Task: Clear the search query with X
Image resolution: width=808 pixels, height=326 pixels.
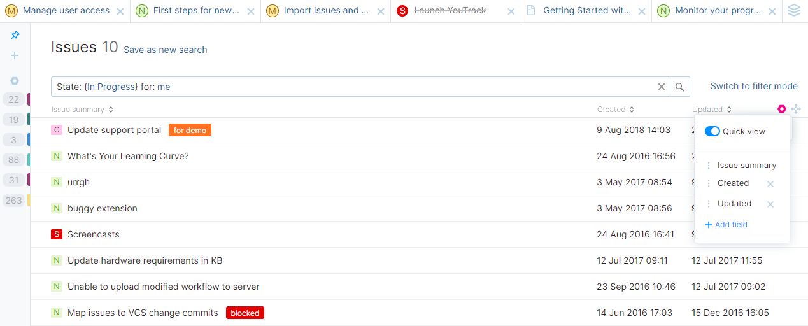Action: click(x=662, y=87)
